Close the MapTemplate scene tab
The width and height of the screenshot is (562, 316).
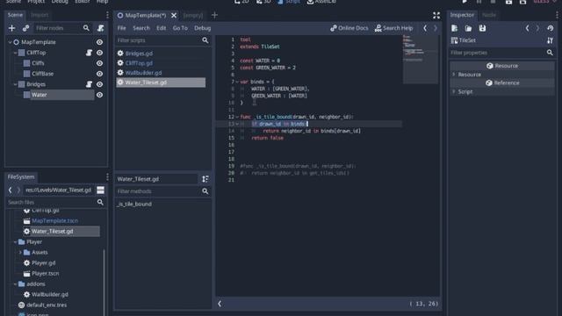pyautogui.click(x=174, y=15)
